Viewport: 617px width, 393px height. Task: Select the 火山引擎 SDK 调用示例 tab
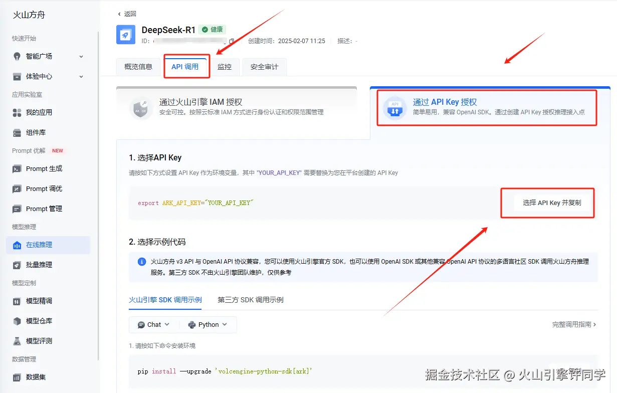pos(165,300)
